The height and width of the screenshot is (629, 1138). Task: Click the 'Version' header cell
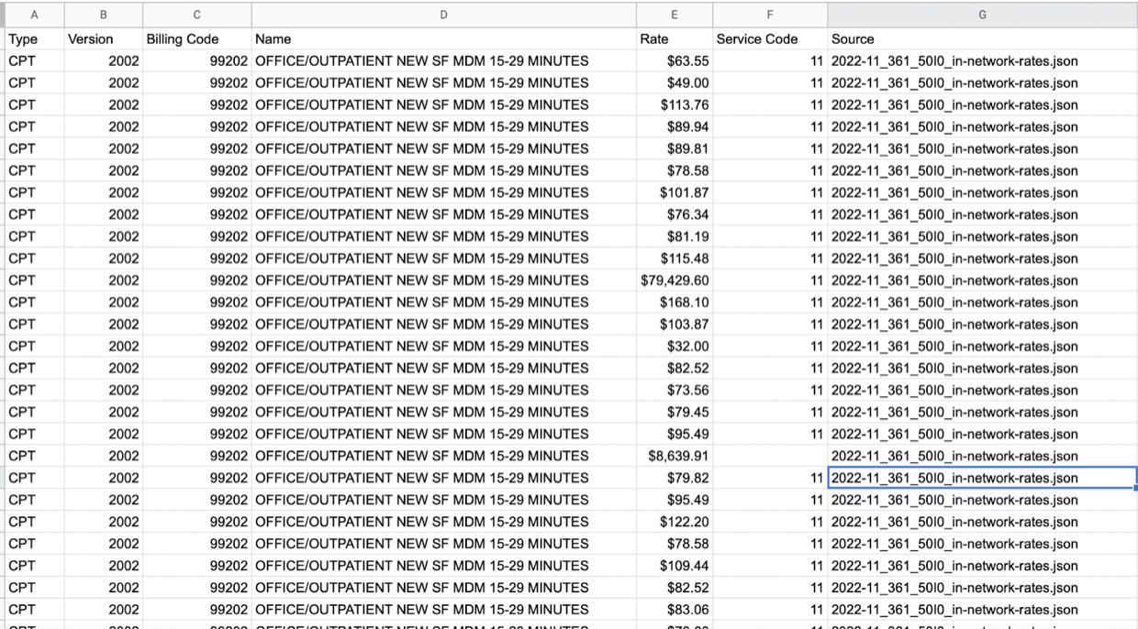click(x=104, y=39)
